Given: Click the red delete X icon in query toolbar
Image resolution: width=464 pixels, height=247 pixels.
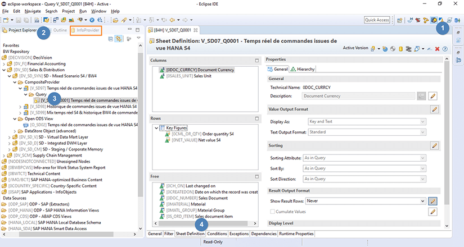Looking at the screenshot, I should click(x=438, y=49).
